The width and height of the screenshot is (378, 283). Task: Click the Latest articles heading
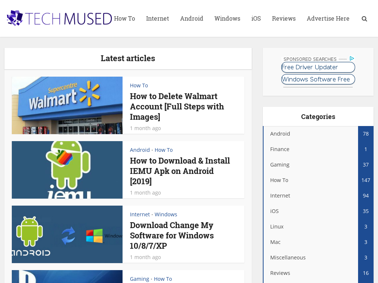128,58
